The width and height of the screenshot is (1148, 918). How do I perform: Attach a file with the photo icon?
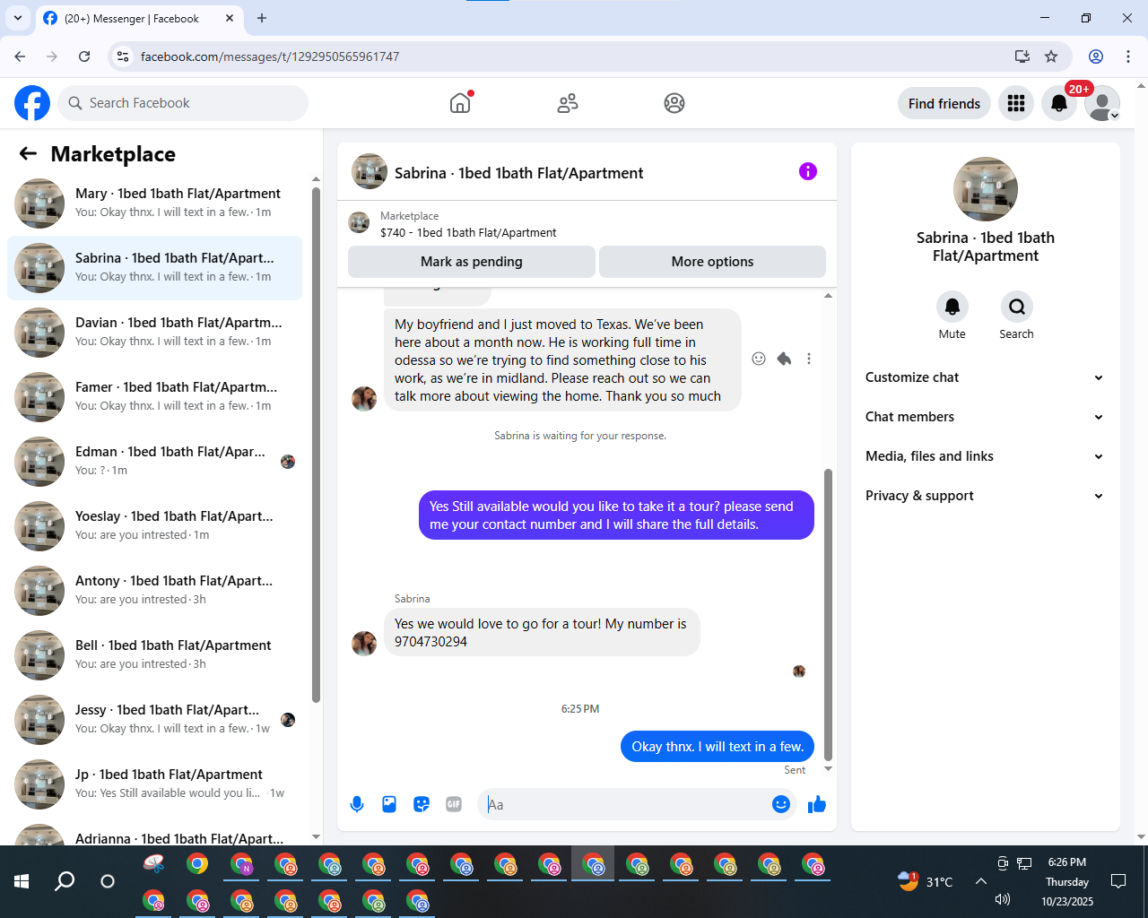coord(389,804)
